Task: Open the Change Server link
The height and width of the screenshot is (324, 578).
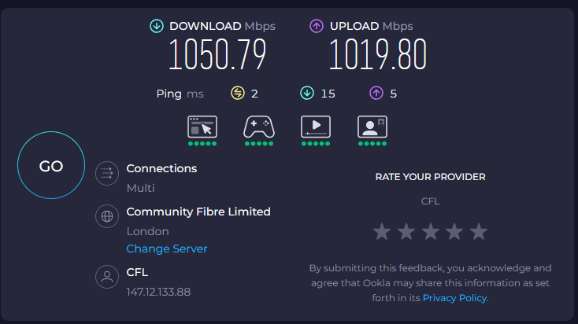Action: click(x=167, y=249)
